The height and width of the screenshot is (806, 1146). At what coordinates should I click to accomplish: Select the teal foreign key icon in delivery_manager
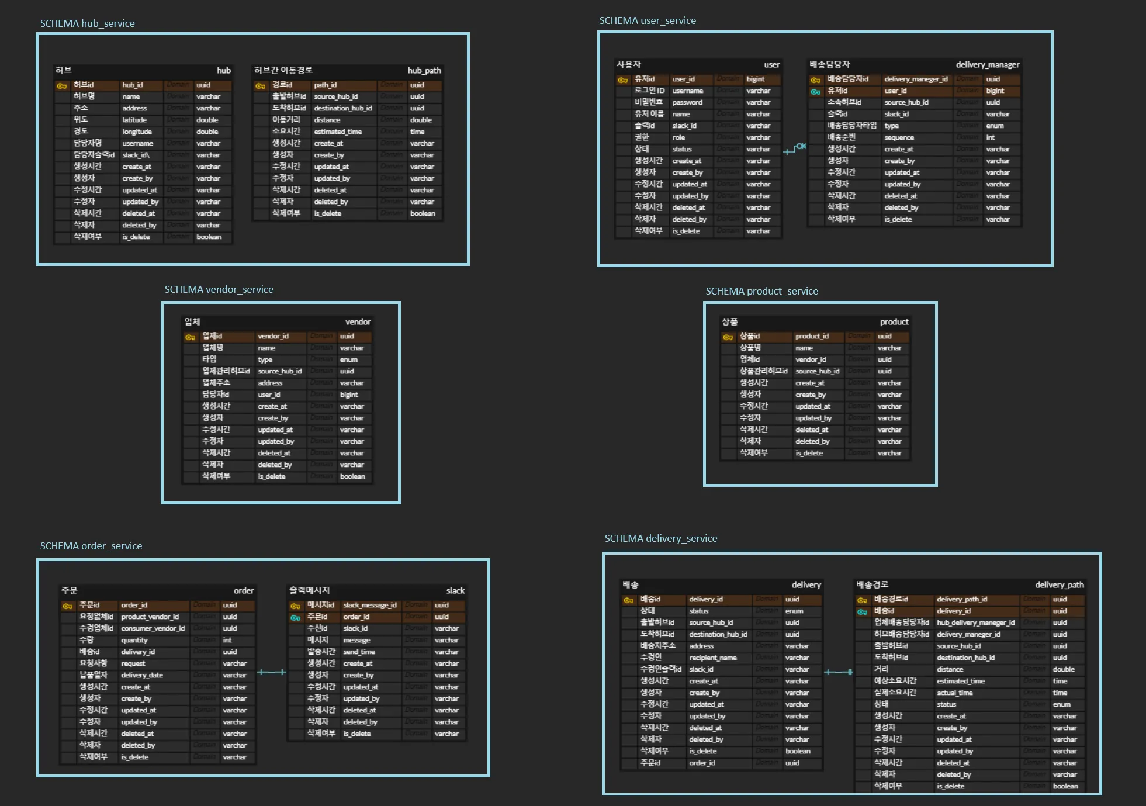pos(815,91)
